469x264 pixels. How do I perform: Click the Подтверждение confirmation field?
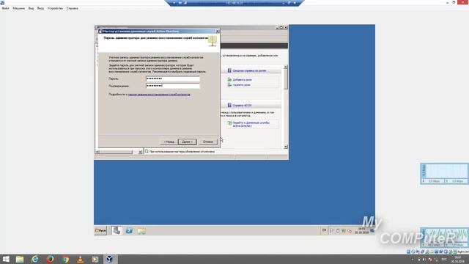point(173,86)
